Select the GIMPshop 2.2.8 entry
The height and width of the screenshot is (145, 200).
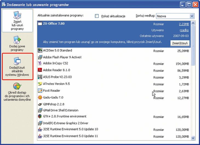pos(114,104)
